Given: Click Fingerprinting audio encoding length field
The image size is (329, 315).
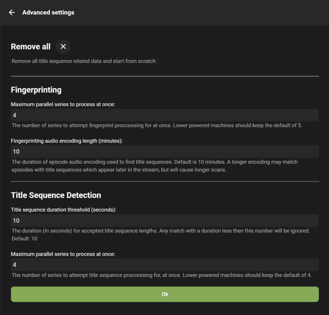Looking at the screenshot, I should (165, 152).
